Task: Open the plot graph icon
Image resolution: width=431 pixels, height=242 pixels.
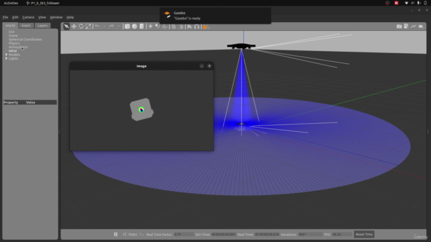Action: point(413,26)
